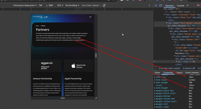The width and height of the screenshot is (201, 109).
Task: Switch to the Elements tab
Action: coord(169,5)
